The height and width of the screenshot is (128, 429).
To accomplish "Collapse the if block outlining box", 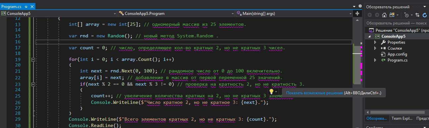I will pyautogui.click(x=33, y=84).
